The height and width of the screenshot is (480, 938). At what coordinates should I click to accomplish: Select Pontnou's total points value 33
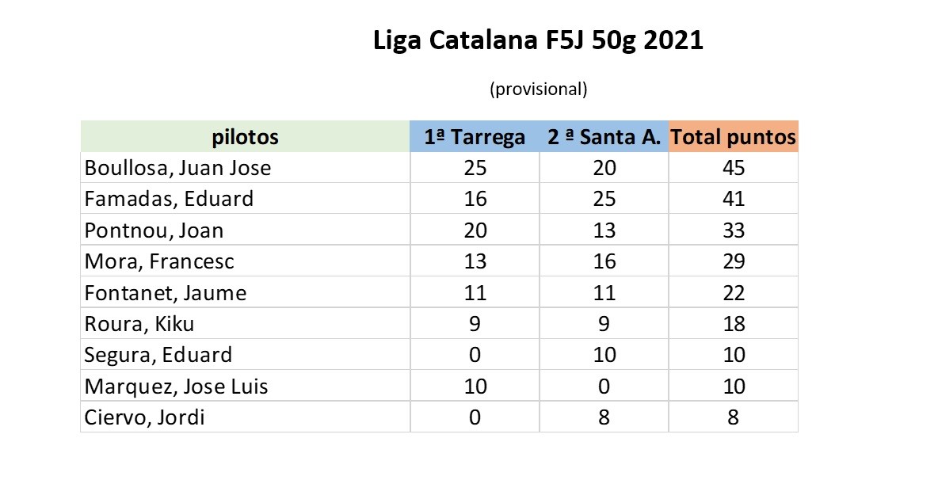(x=734, y=230)
